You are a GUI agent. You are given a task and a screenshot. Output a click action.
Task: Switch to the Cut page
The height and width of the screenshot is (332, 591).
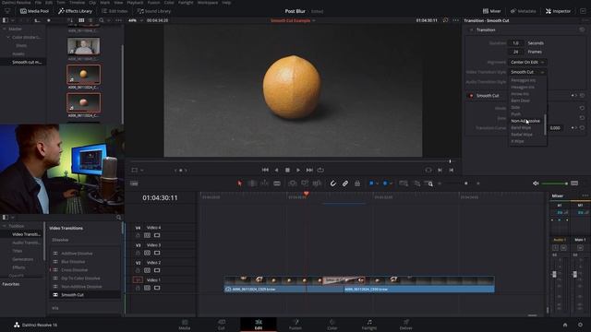click(222, 325)
